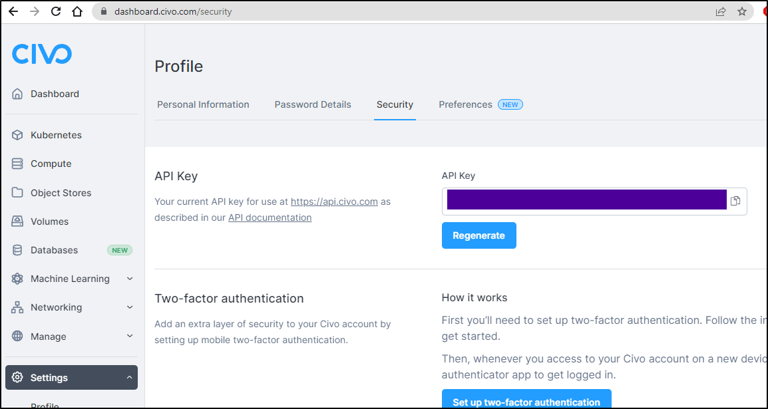Click the Volumes disk icon
768x409 pixels.
[17, 221]
